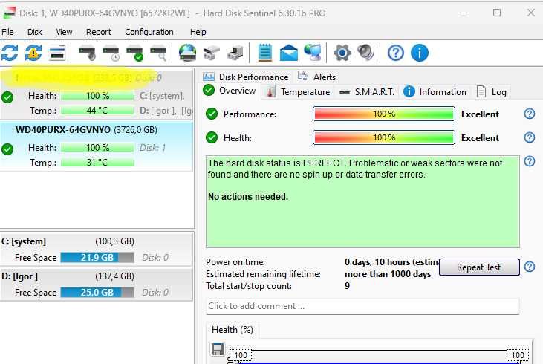Click the disk icon with magnifying glass

click(158, 53)
